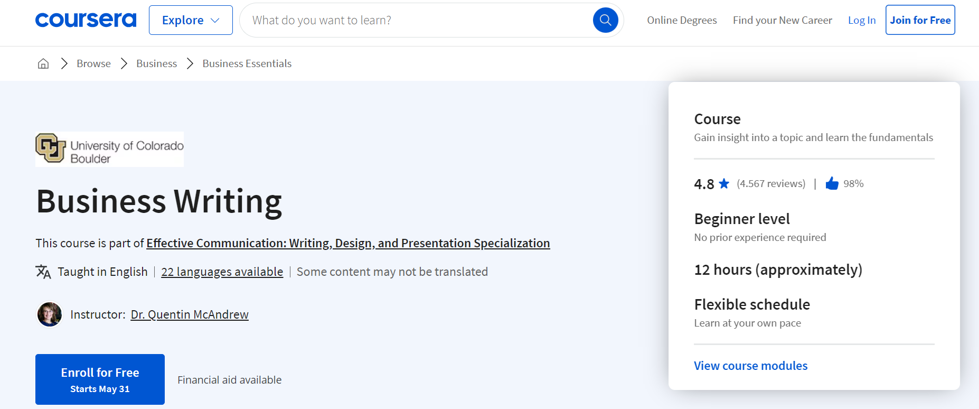Viewport: 979px width, 409px height.
Task: Click the blue search magnifier button
Action: coord(605,20)
